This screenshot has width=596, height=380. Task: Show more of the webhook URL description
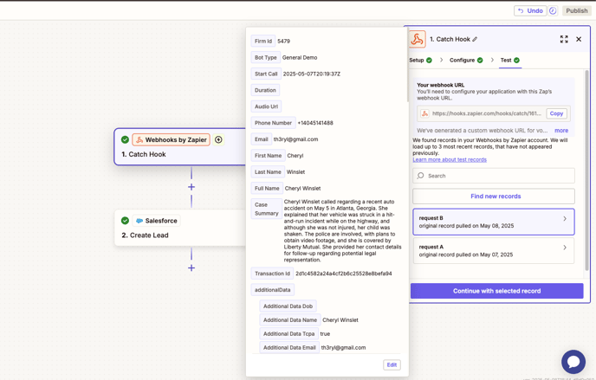point(561,131)
